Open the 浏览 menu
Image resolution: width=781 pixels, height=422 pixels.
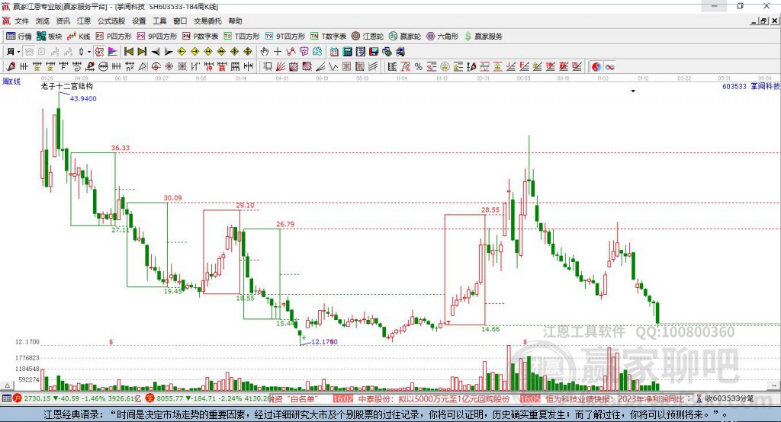pos(43,21)
